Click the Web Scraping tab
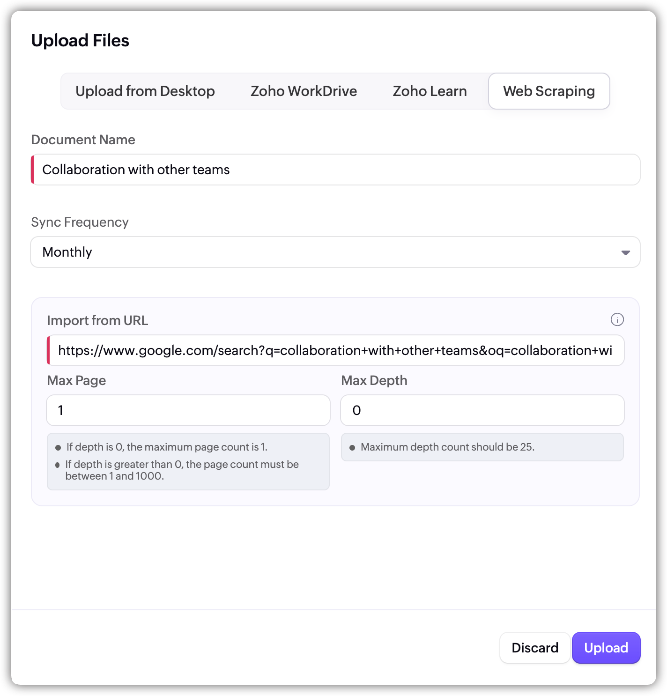667x696 pixels. tap(548, 91)
